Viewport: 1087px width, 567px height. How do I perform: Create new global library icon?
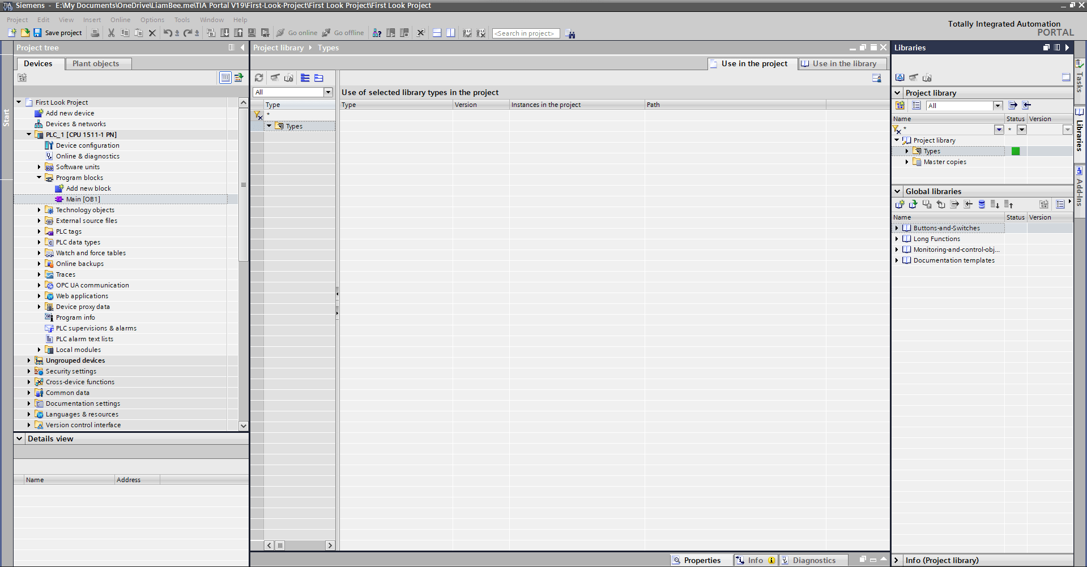click(x=900, y=204)
